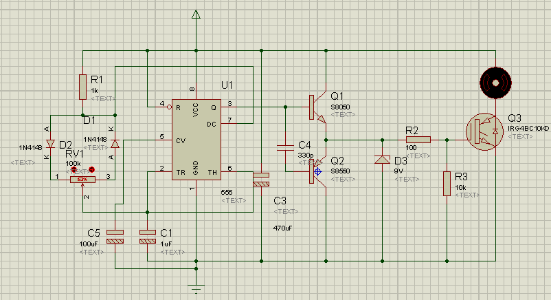Screen dimensions: 551x300
Task: Click capacitor C1 1uF symbol
Action: (148, 237)
